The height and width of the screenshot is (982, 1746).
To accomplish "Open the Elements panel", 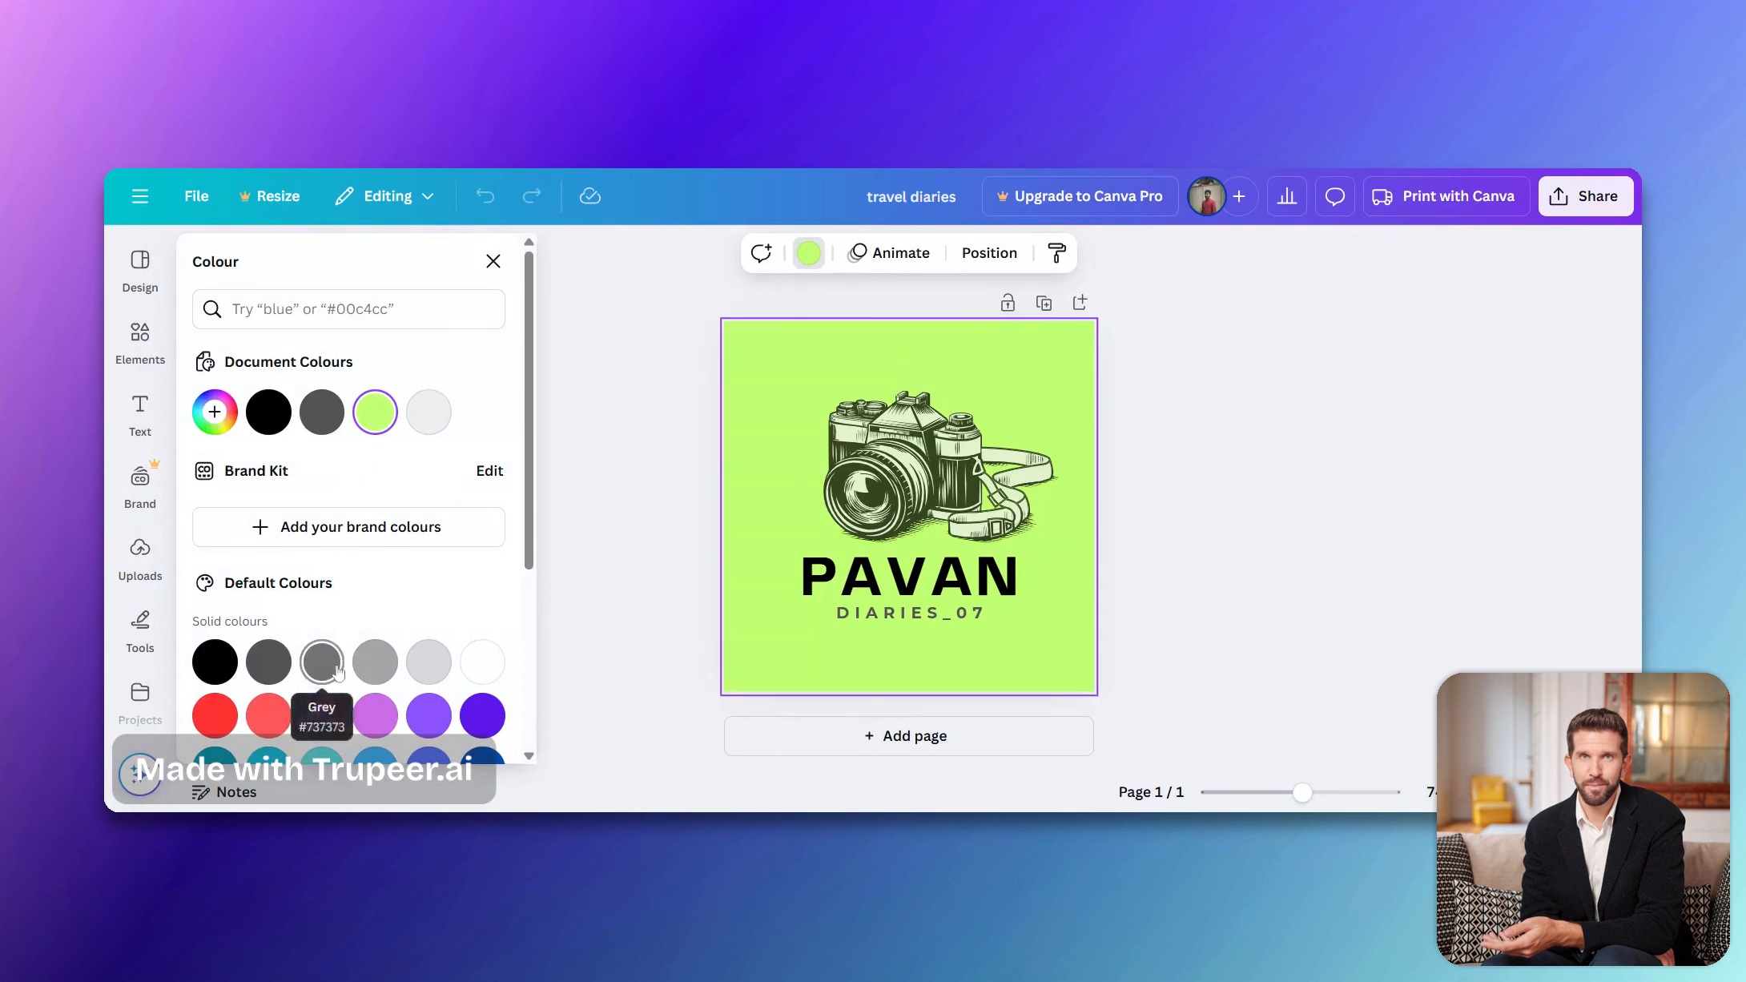I will (139, 343).
